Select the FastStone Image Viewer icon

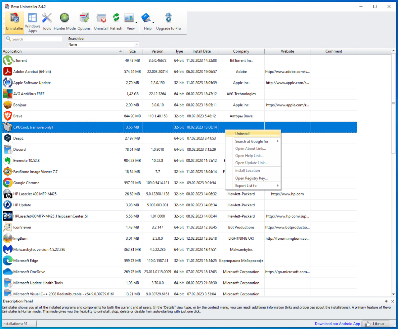click(x=7, y=172)
